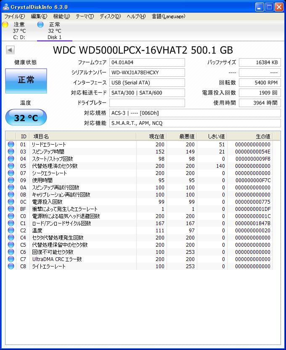Click the しきい値 column header
Image resolution: width=286 pixels, height=350 pixels.
click(212, 136)
